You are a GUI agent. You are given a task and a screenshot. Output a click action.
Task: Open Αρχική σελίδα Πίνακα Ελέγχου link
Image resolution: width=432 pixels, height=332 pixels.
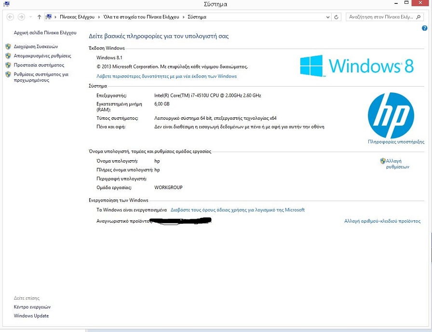[x=45, y=33]
